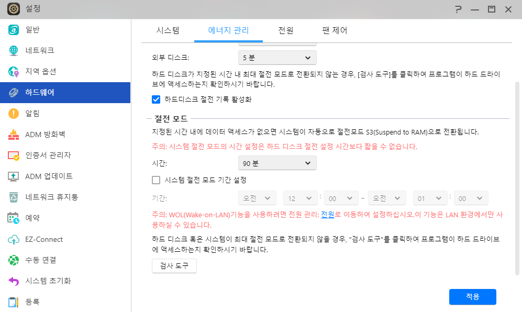The width and height of the screenshot is (522, 312).
Task: Select EZ-Connect sidebar entry text
Action: click(44, 239)
